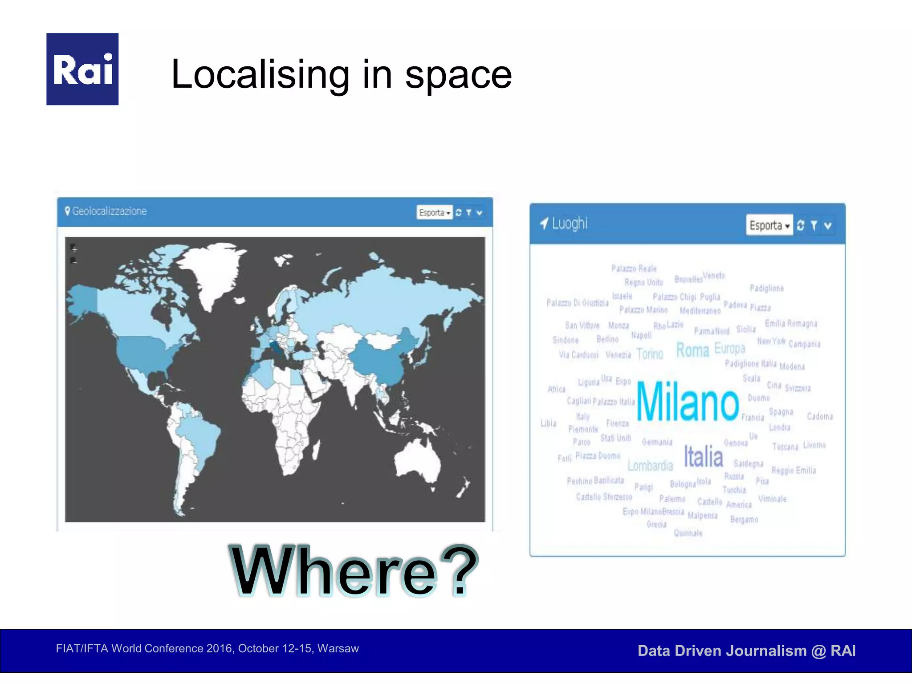
Task: Click 'Castello Sforzesco' in the word cloud
Action: pyautogui.click(x=604, y=497)
